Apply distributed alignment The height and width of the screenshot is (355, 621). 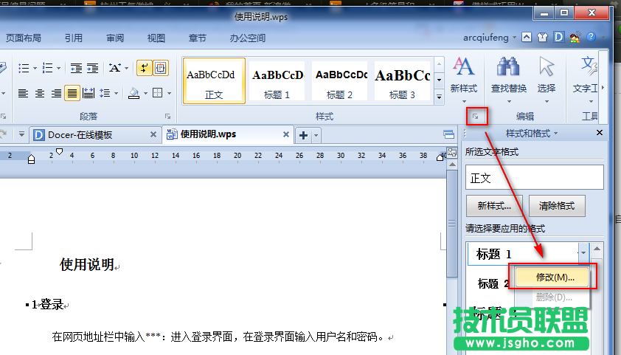[x=89, y=93]
